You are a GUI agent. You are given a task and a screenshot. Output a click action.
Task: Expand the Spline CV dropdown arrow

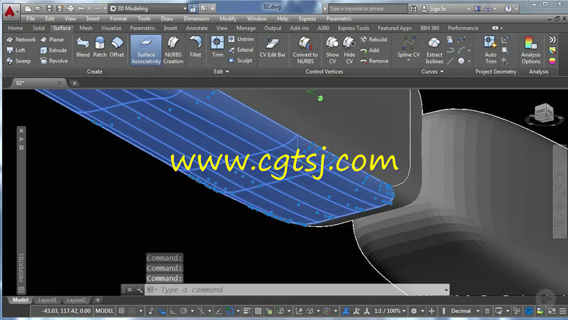408,60
